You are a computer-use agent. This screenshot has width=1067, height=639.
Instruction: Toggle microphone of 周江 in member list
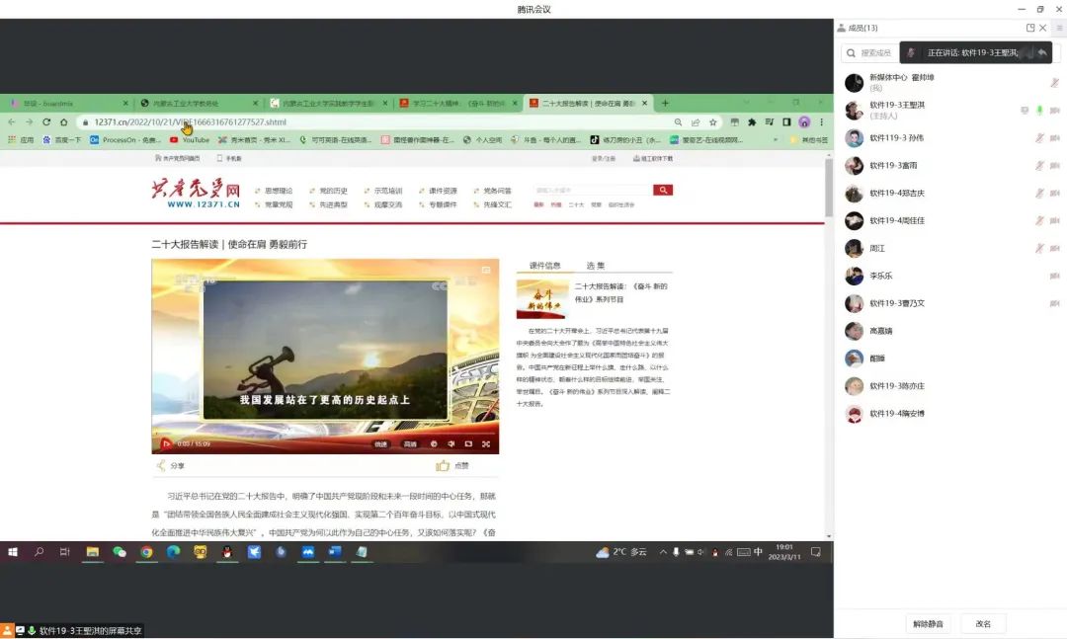coord(1039,249)
